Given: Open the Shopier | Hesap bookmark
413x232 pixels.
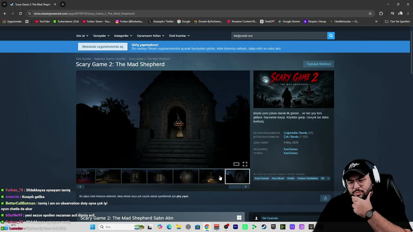Looking at the screenshot, I should [x=315, y=22].
